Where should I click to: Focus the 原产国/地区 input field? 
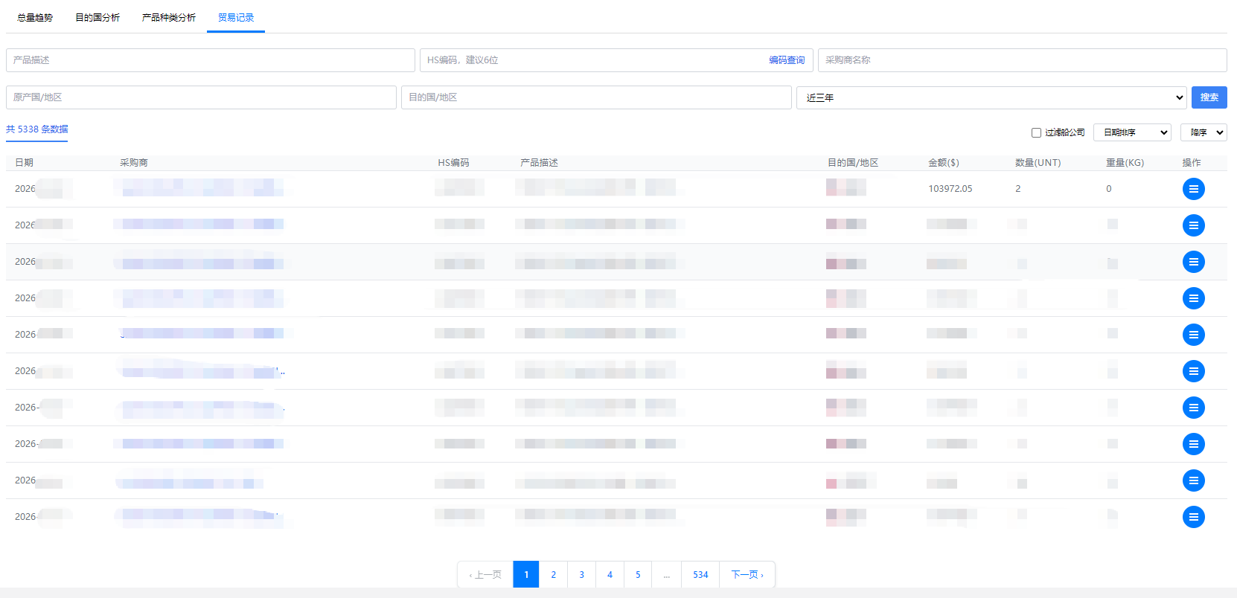[x=201, y=97]
